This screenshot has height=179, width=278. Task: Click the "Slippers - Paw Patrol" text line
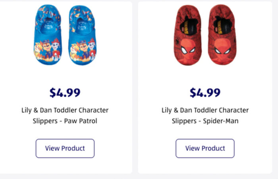[65, 121]
